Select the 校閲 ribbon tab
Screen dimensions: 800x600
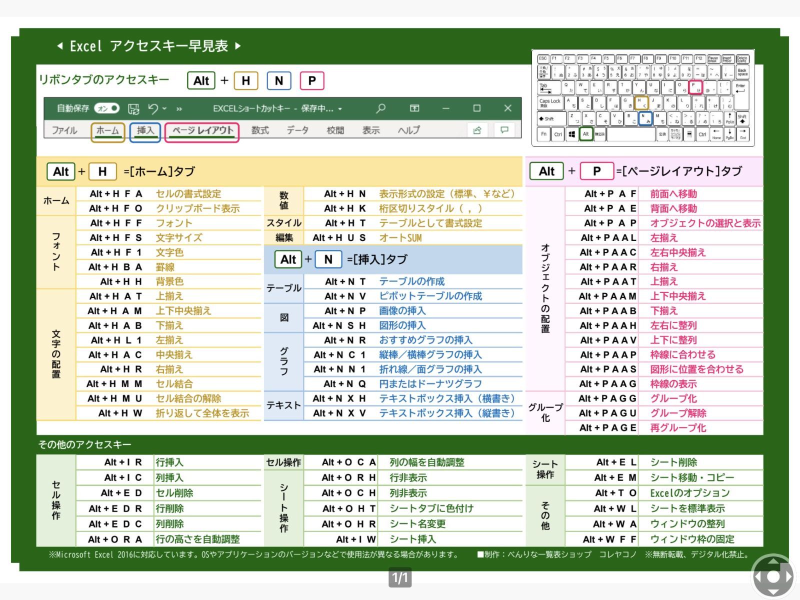point(335,130)
